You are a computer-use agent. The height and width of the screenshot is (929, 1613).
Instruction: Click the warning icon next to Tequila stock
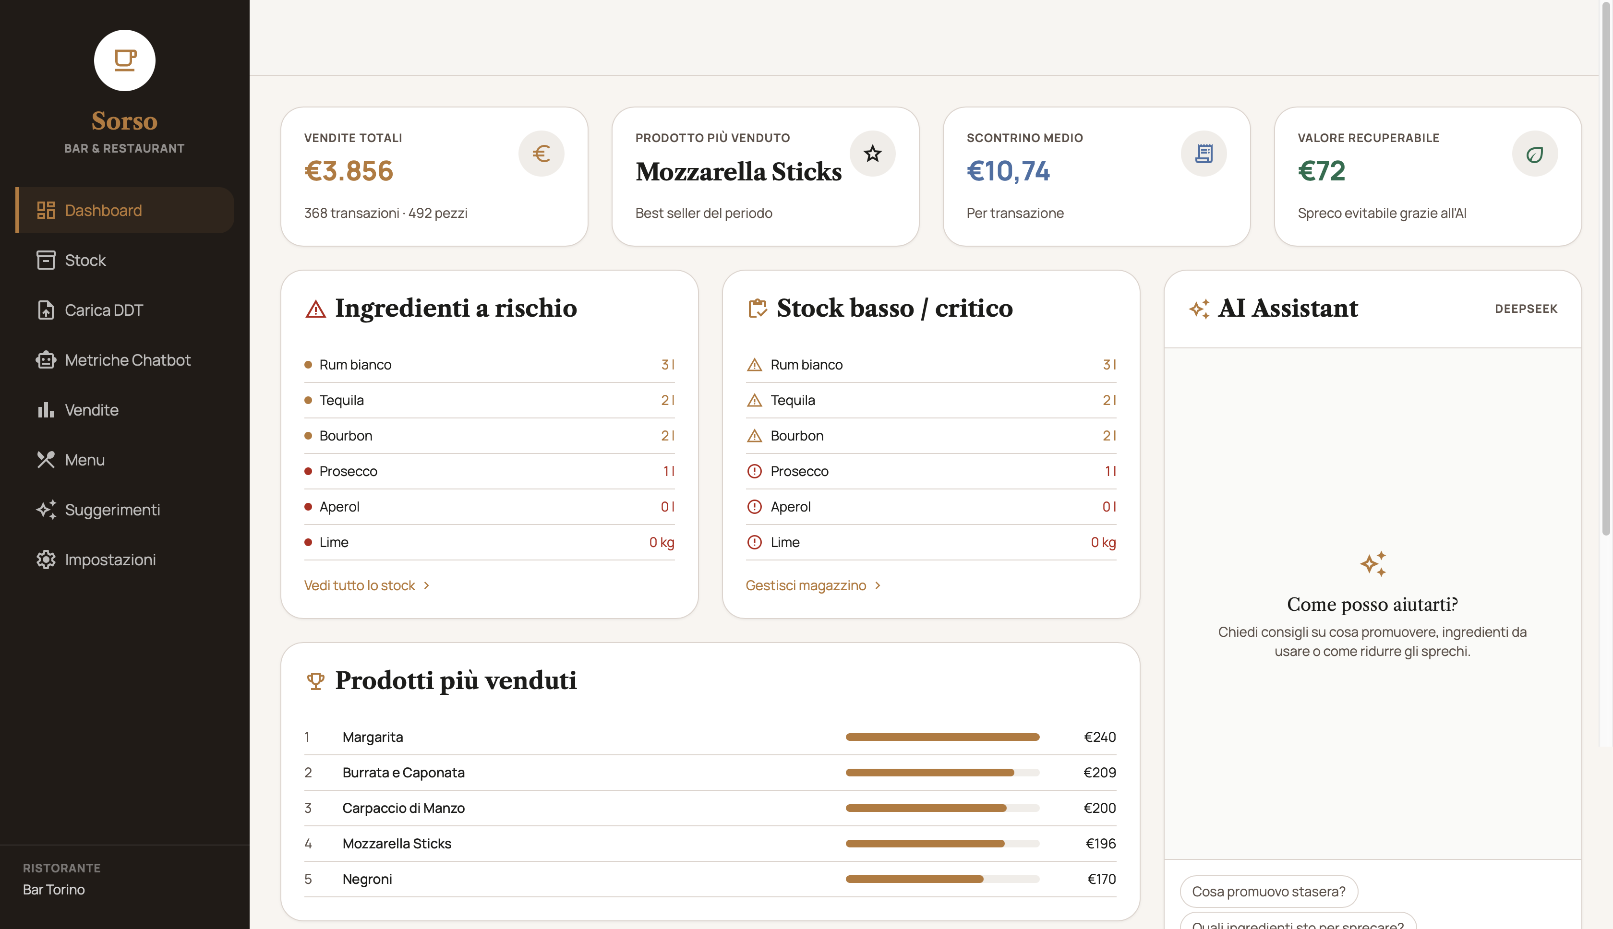coord(754,400)
